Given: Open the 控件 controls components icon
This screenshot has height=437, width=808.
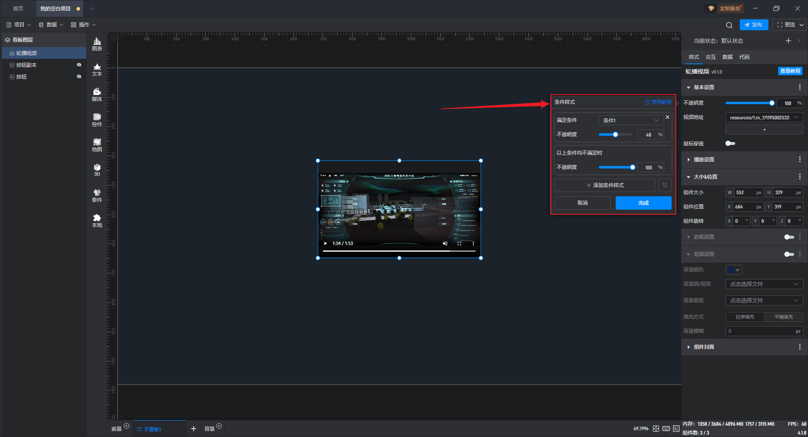Looking at the screenshot, I should 97,120.
